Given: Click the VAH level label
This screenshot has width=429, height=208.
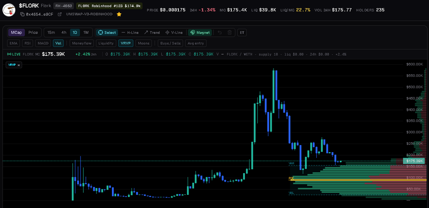Looking at the screenshot, I should pos(291,163).
